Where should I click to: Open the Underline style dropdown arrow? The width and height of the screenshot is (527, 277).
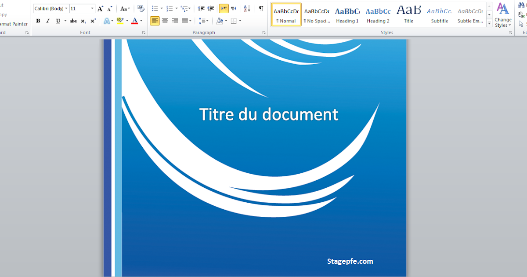coord(65,21)
